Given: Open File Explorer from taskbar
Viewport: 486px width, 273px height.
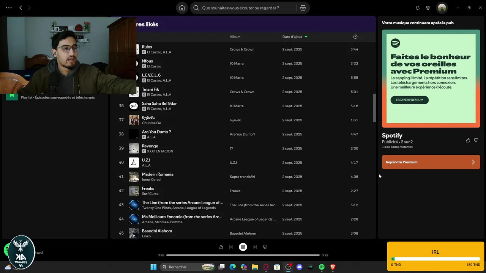Looking at the screenshot, I should [x=255, y=267].
